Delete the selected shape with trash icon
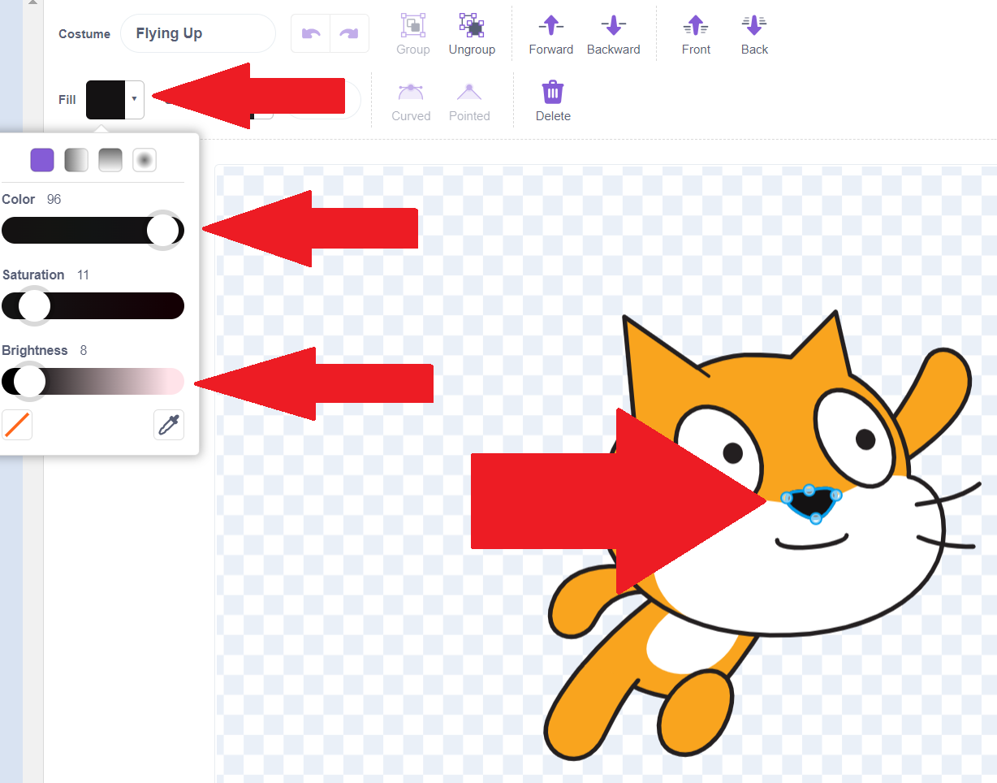Viewport: 997px width, 783px height. (x=553, y=92)
